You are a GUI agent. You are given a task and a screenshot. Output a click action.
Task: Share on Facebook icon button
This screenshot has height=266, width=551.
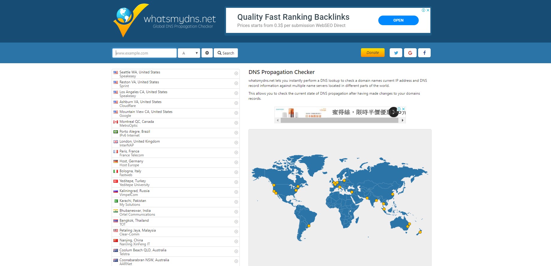[x=424, y=53]
